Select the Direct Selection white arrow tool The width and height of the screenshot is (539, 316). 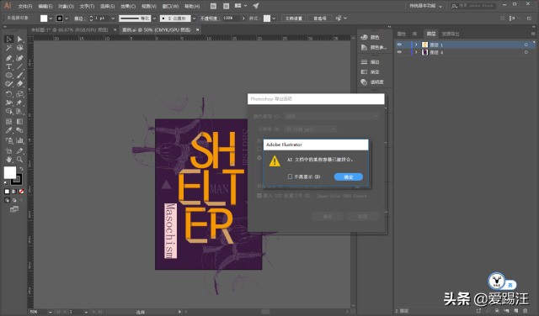[x=20, y=39]
